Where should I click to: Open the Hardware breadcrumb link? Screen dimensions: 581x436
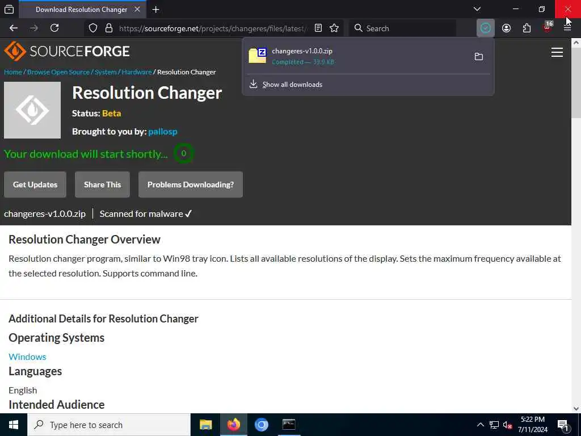137,72
